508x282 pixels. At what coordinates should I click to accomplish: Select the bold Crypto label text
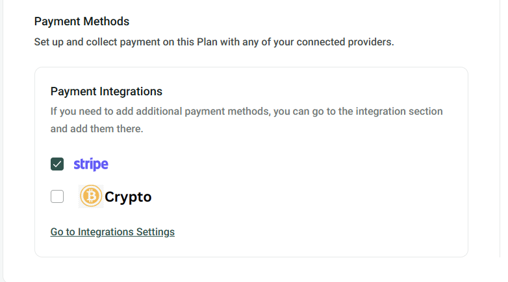point(128,197)
